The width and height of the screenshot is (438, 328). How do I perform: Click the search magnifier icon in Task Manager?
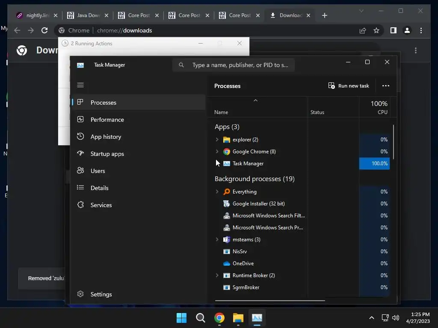(x=181, y=65)
